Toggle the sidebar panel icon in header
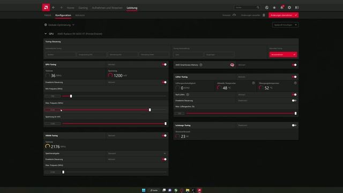The height and width of the screenshot is (193, 343). 297,8
